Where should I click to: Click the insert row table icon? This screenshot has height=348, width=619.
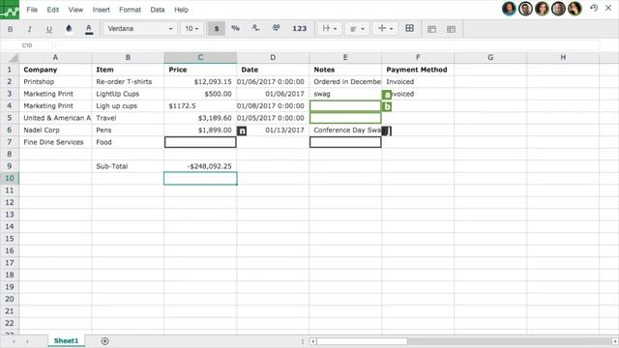(432, 29)
